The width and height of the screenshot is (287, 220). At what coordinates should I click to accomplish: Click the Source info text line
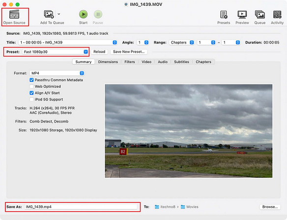pos(65,33)
